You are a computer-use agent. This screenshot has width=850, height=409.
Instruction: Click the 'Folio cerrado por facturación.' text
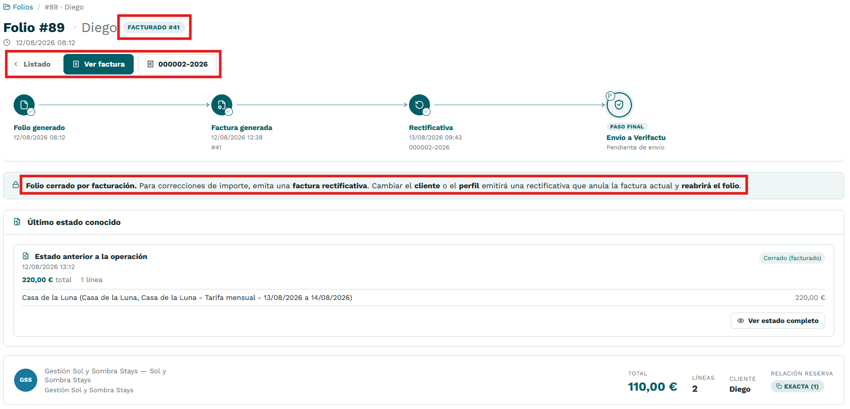click(81, 186)
